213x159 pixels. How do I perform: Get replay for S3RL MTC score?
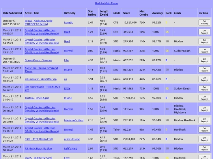204,139
